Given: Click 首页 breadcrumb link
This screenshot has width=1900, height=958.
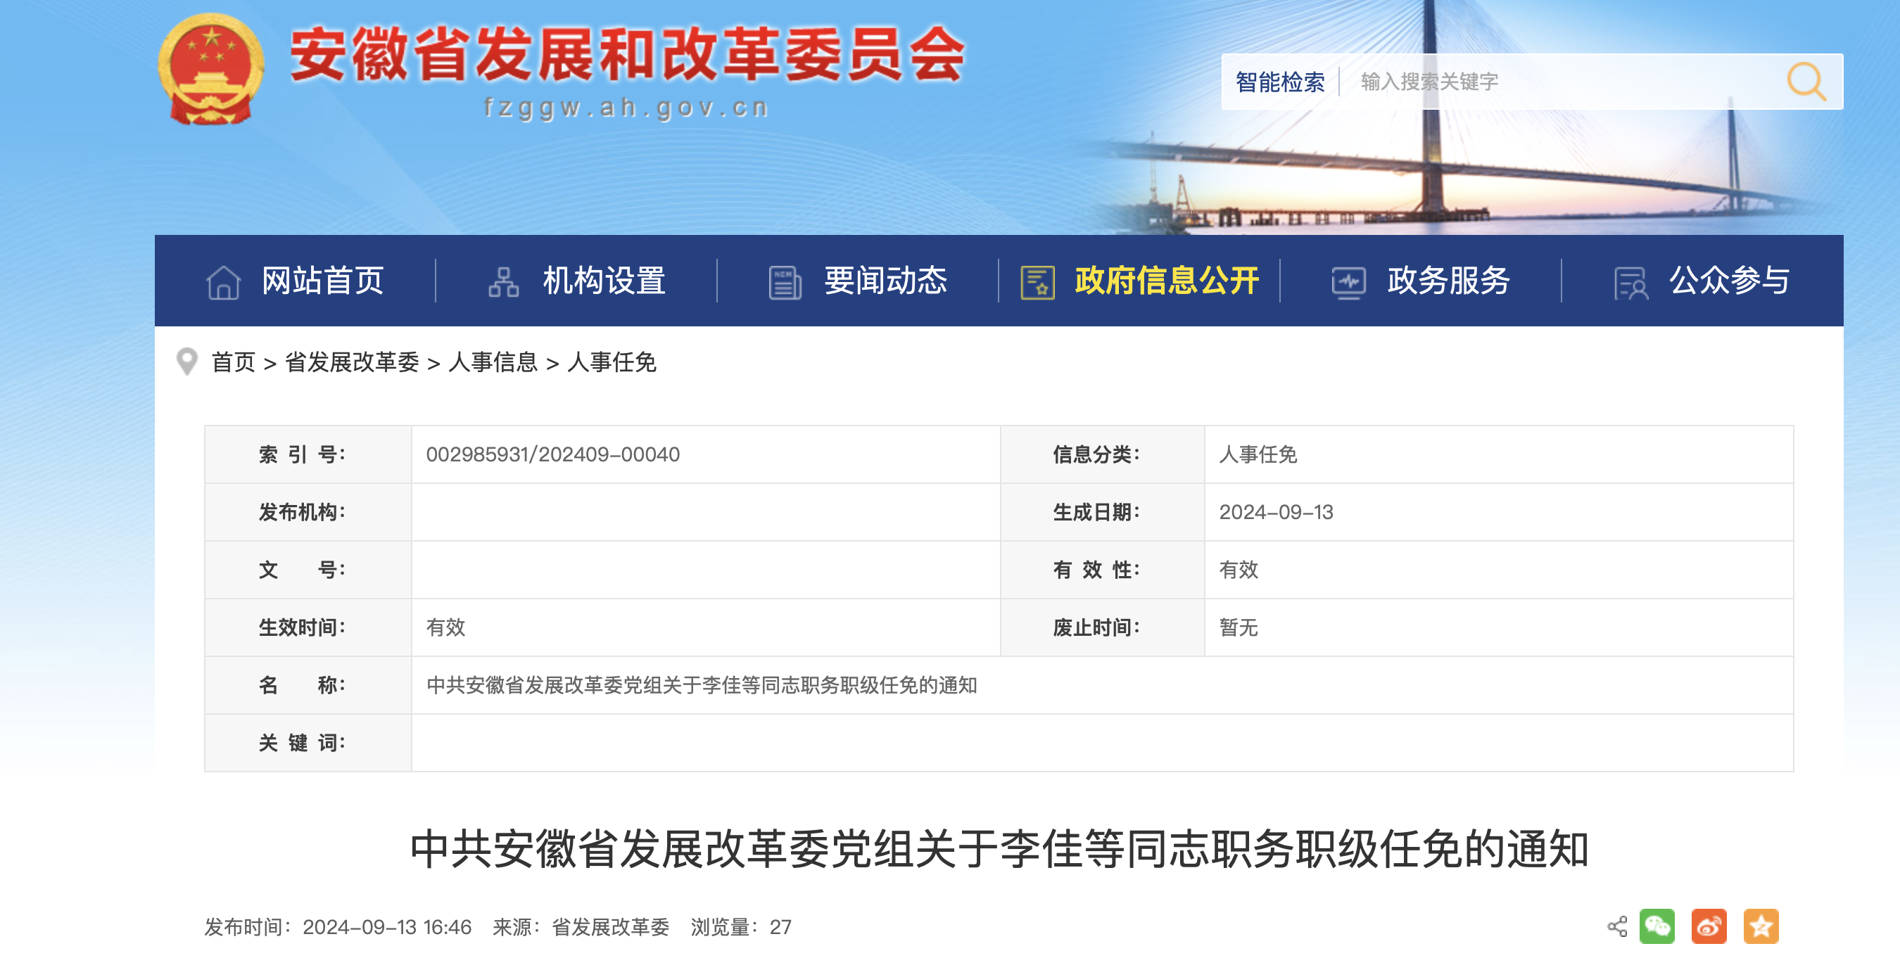Looking at the screenshot, I should coord(233,362).
